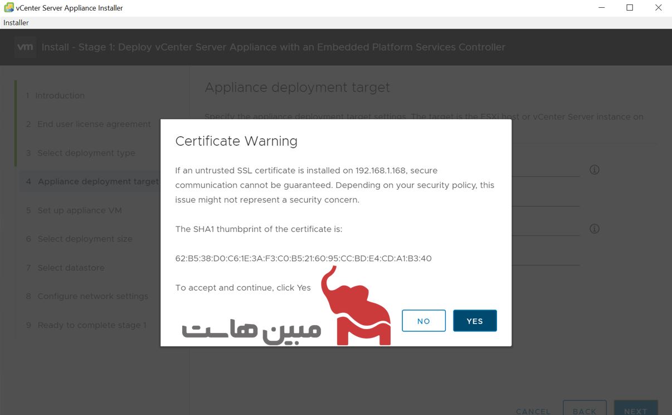The width and height of the screenshot is (672, 415).
Task: Click the upper info icon beside the field
Action: [x=595, y=170]
